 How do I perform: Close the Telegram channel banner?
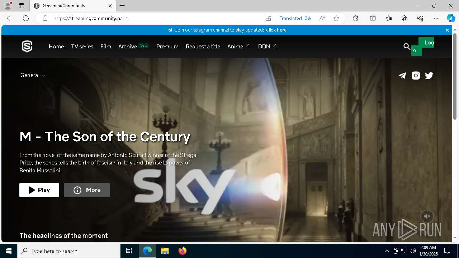(447, 30)
